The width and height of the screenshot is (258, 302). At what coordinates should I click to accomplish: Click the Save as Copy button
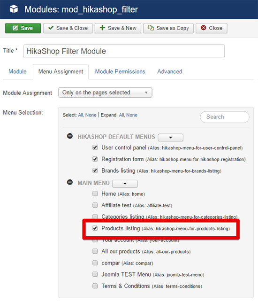pos(168,28)
